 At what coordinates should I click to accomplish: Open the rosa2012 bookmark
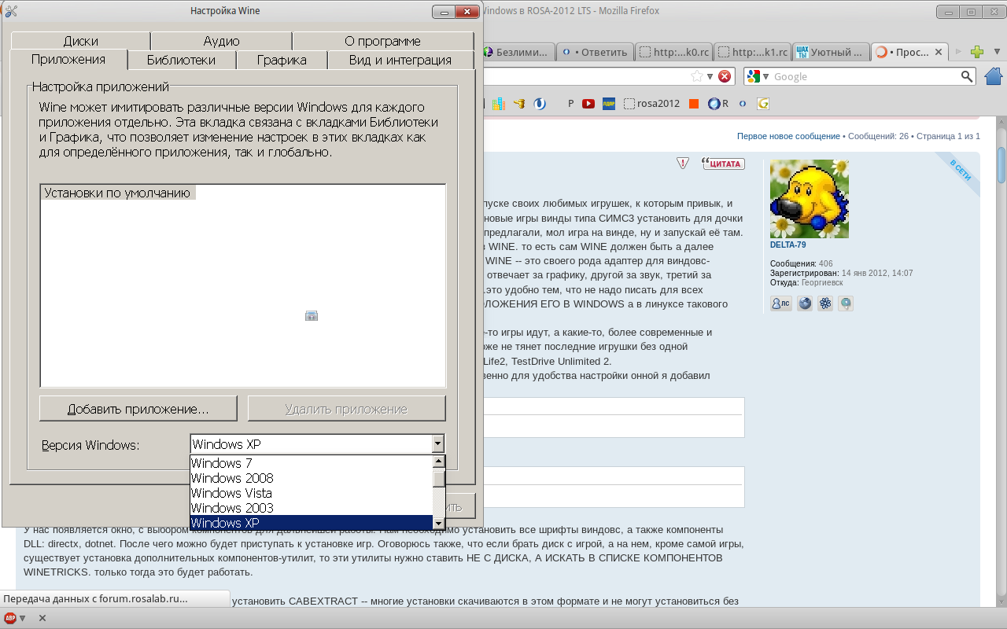tap(651, 104)
